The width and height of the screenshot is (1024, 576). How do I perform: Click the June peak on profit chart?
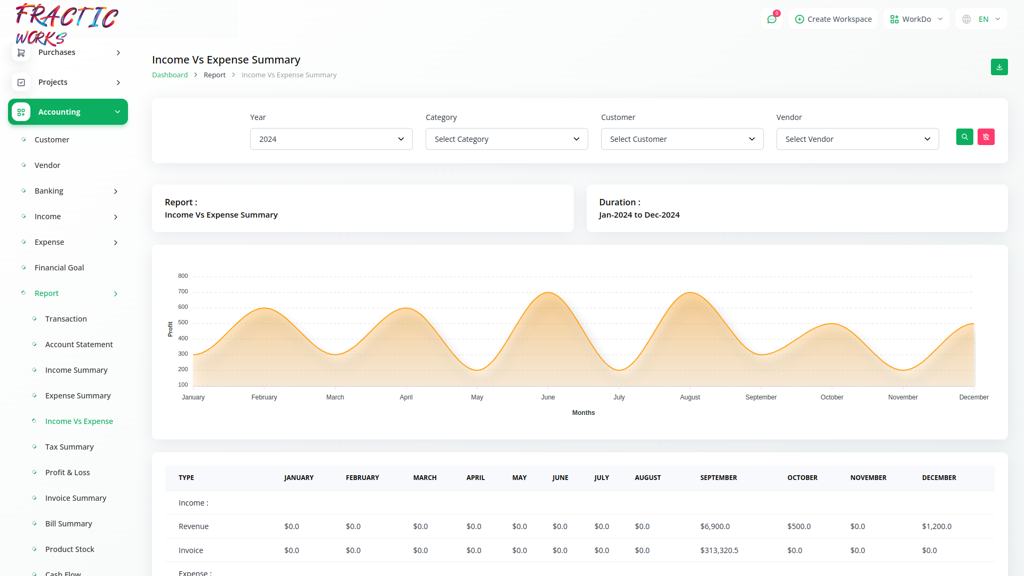(548, 293)
